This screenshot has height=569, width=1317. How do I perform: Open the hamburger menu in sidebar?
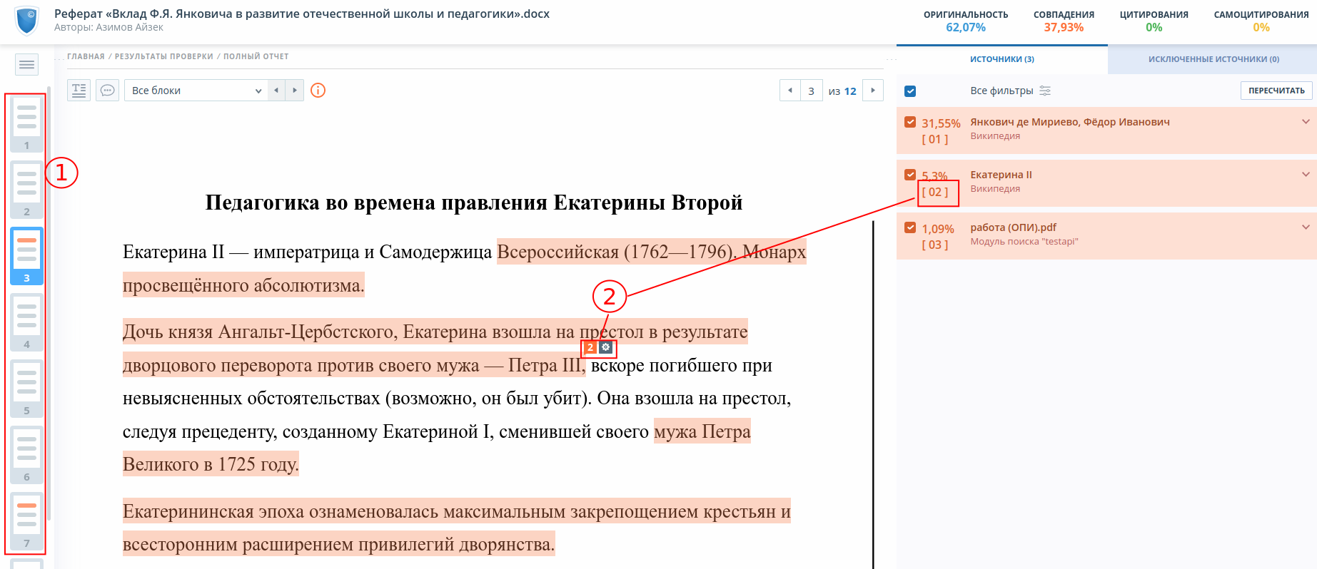coord(26,65)
